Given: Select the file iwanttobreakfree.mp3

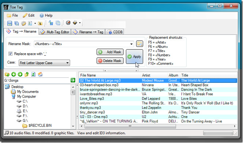Looking at the screenshot, I should (x=96, y=94).
